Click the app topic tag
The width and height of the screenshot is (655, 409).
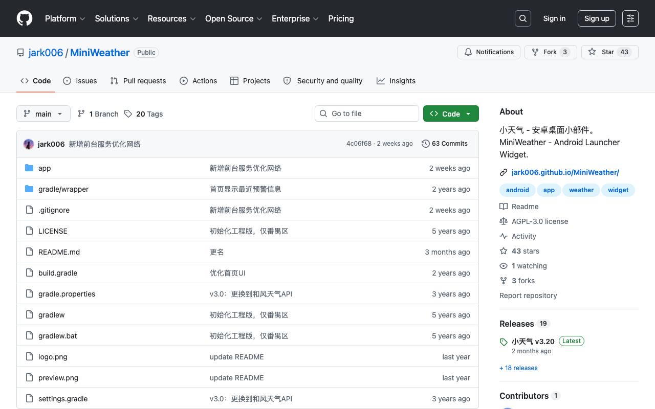(549, 190)
